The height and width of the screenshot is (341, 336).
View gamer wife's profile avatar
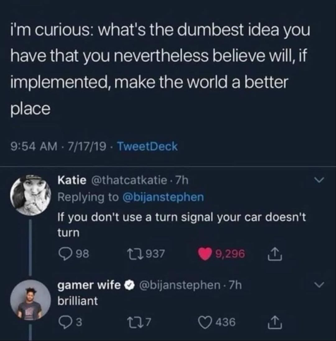point(30,300)
